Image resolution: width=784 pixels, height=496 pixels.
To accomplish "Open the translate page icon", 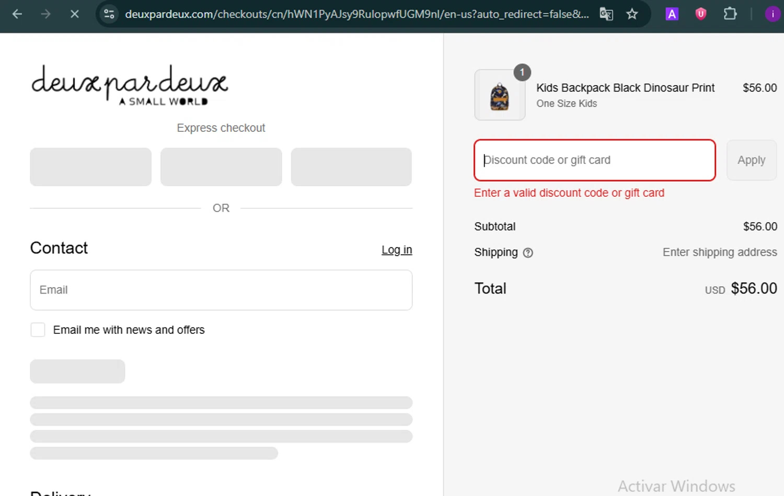I will [606, 14].
